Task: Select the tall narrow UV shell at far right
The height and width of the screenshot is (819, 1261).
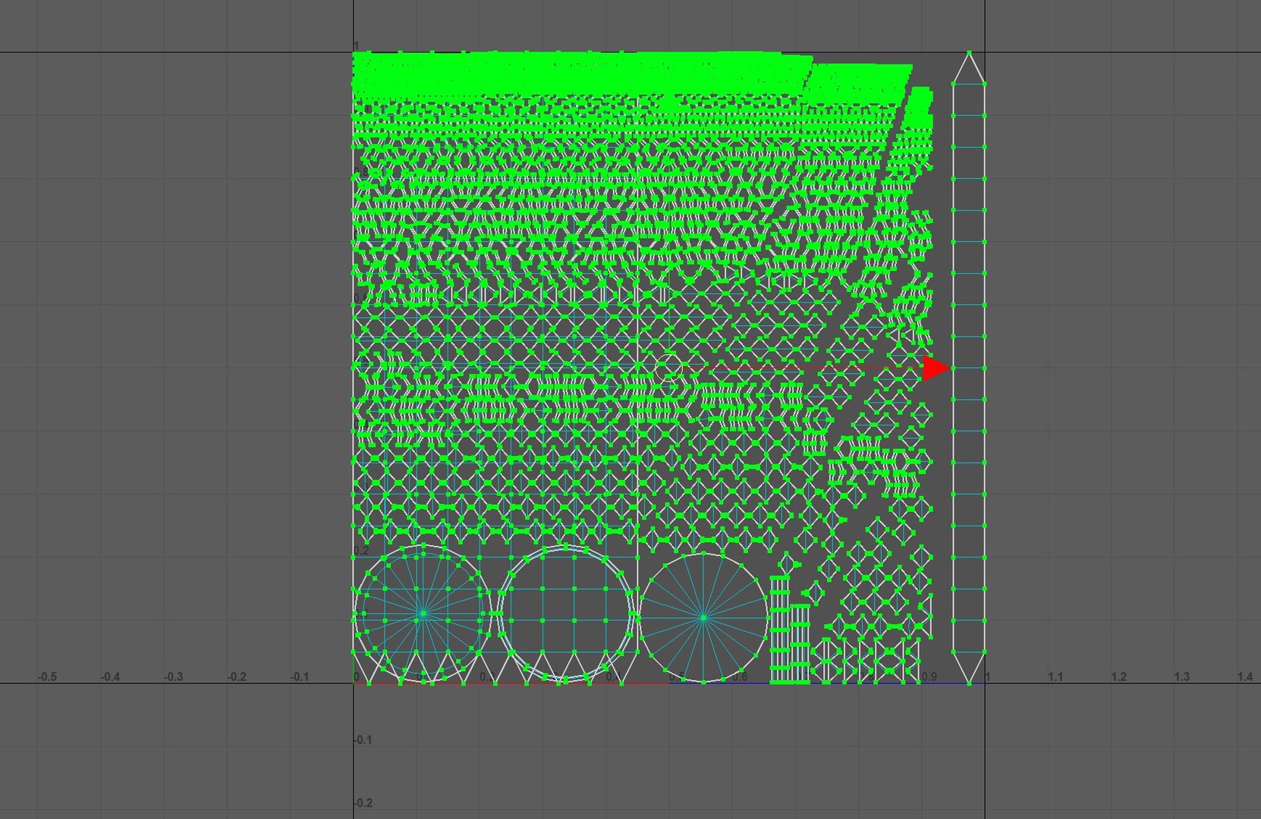Action: [969, 369]
